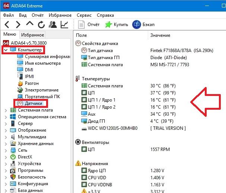Click the Бэкап backup toolbar button
The width and height of the screenshot is (226, 193).
coord(143,25)
